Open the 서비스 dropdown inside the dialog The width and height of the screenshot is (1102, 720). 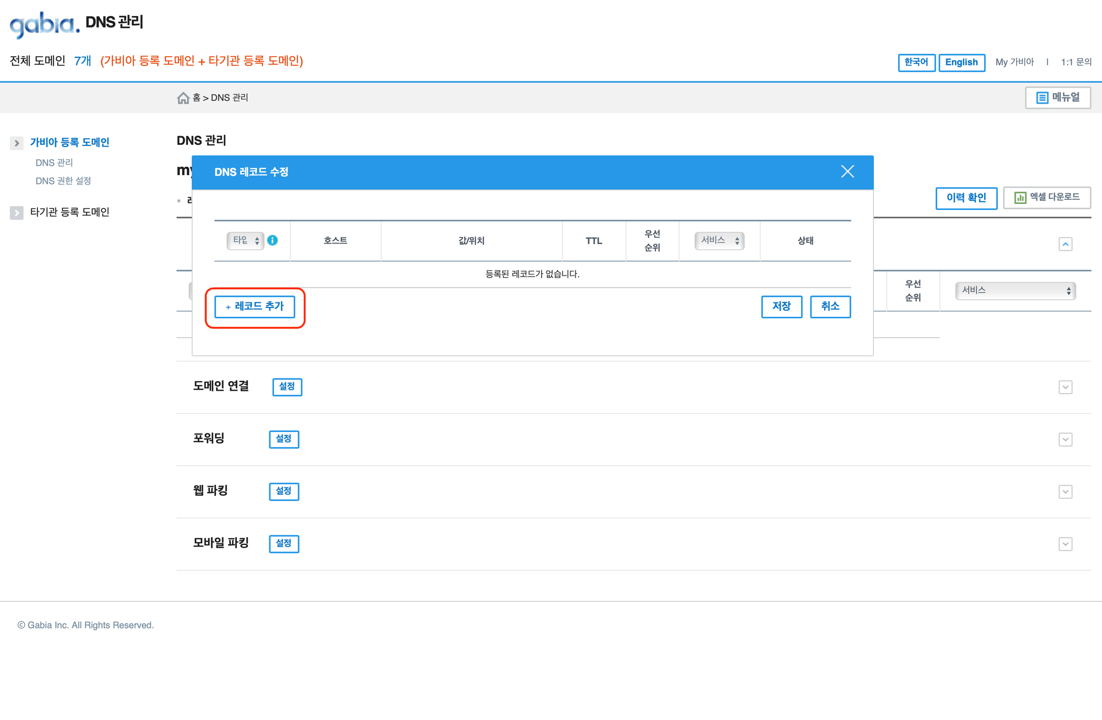719,240
